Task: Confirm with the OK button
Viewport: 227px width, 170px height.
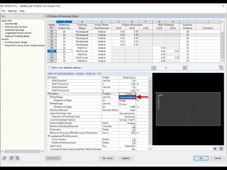Action: pyautogui.click(x=201, y=158)
